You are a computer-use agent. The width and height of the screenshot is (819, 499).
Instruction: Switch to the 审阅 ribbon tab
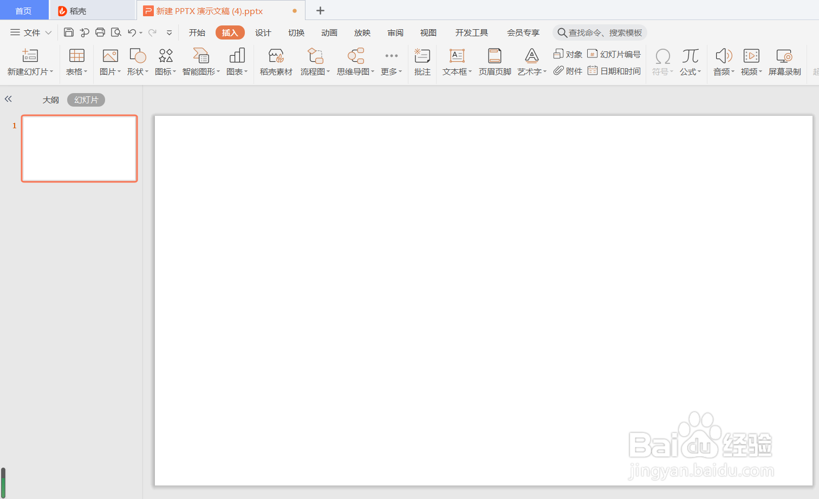tap(395, 32)
